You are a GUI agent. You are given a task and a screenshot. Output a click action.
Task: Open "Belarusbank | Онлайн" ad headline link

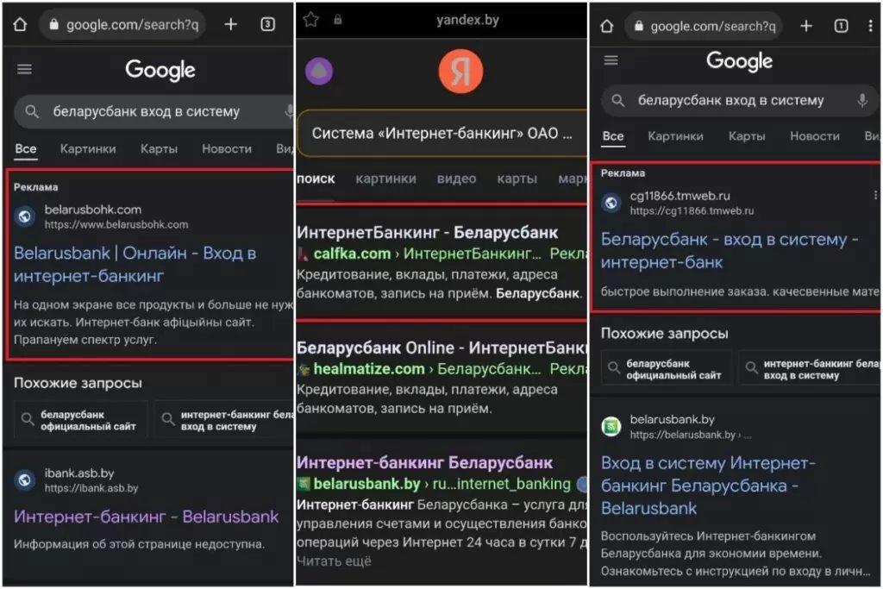click(135, 265)
